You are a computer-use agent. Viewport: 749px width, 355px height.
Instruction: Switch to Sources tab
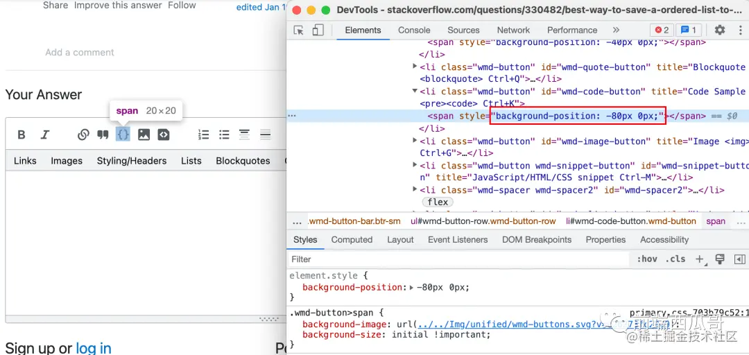click(463, 30)
